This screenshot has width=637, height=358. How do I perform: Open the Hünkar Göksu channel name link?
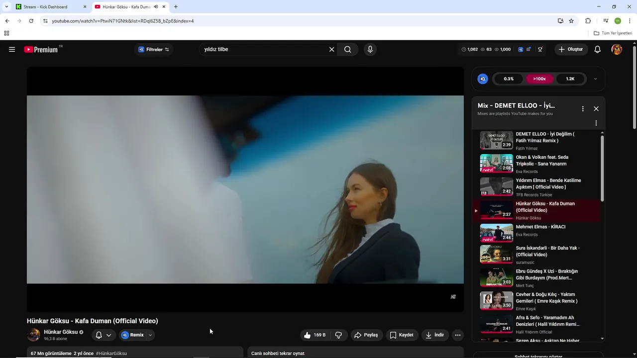[61, 332]
